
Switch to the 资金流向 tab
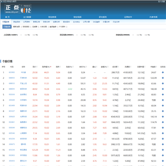(17, 22)
